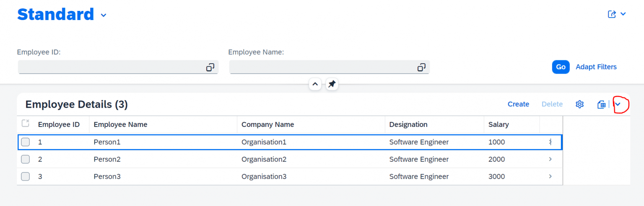
Task: Open value help for Employee Name filter
Action: [x=421, y=67]
